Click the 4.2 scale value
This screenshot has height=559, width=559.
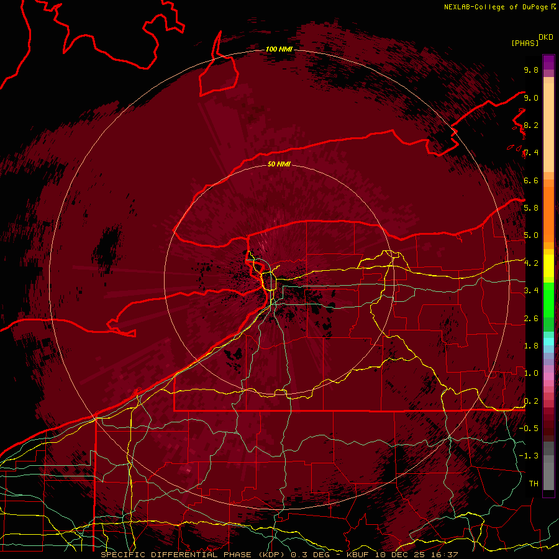pyautogui.click(x=531, y=263)
